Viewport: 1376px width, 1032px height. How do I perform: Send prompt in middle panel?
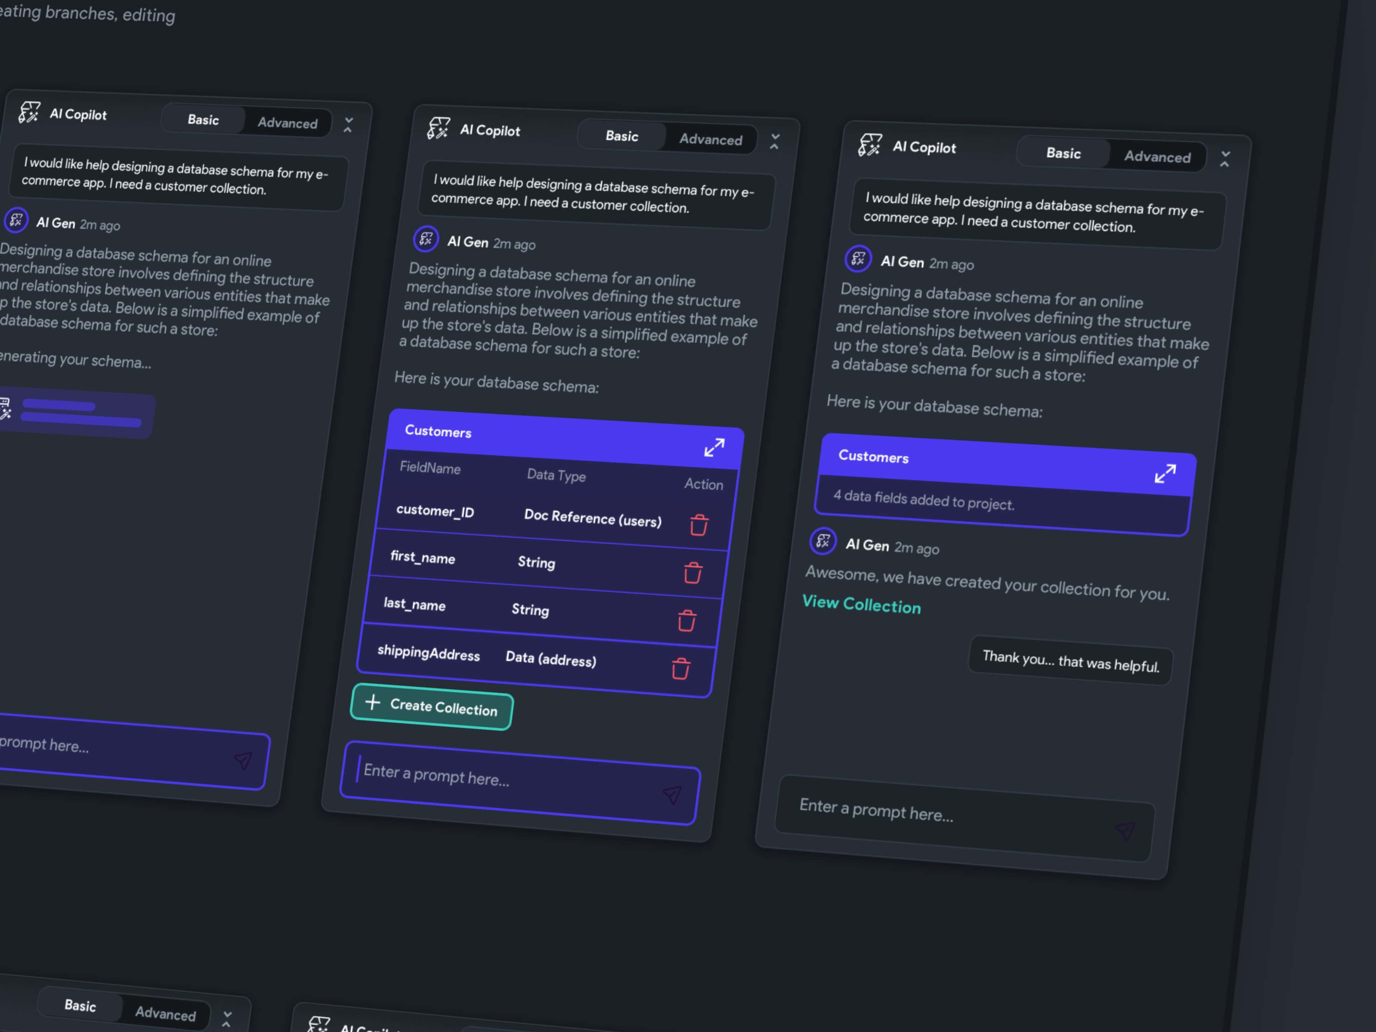point(673,794)
